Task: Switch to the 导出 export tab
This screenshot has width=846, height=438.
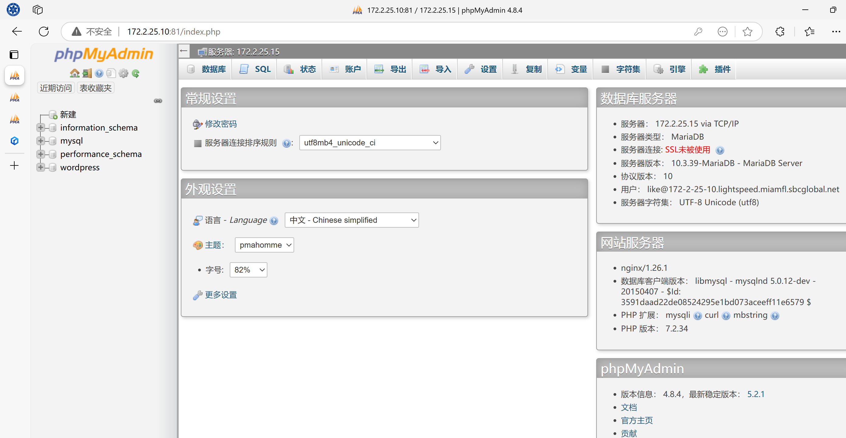Action: click(390, 69)
